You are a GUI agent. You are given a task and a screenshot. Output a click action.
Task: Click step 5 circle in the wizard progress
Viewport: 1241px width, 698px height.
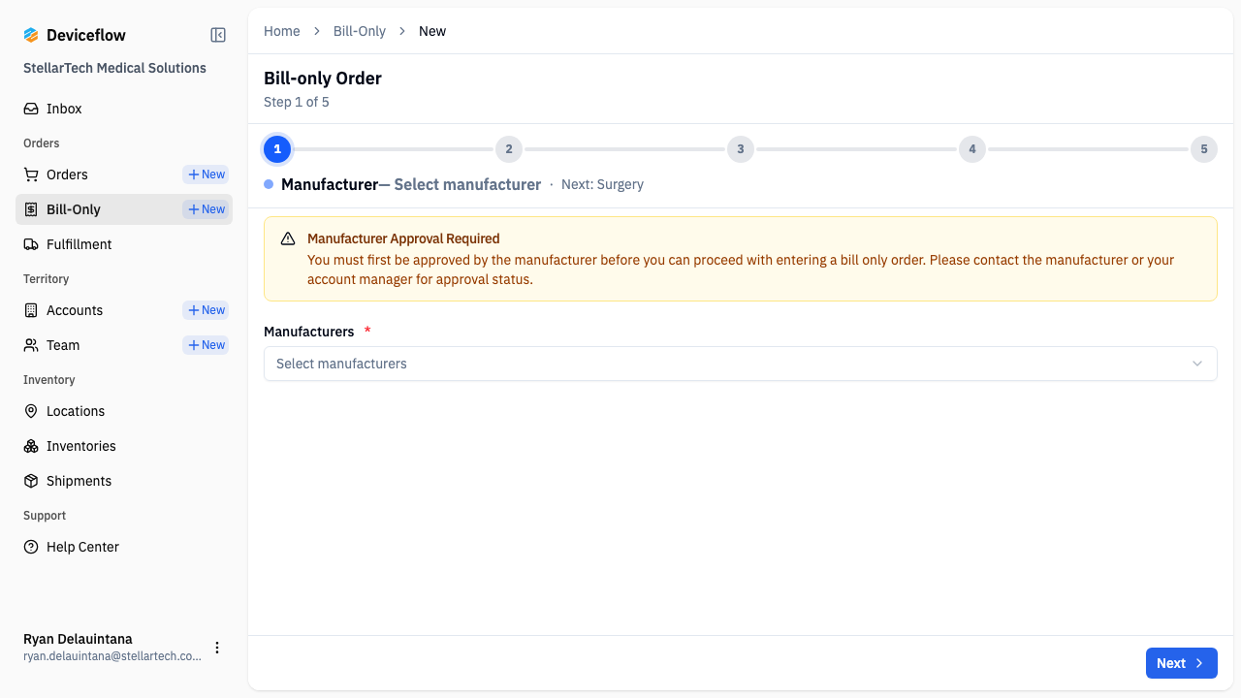tap(1203, 148)
